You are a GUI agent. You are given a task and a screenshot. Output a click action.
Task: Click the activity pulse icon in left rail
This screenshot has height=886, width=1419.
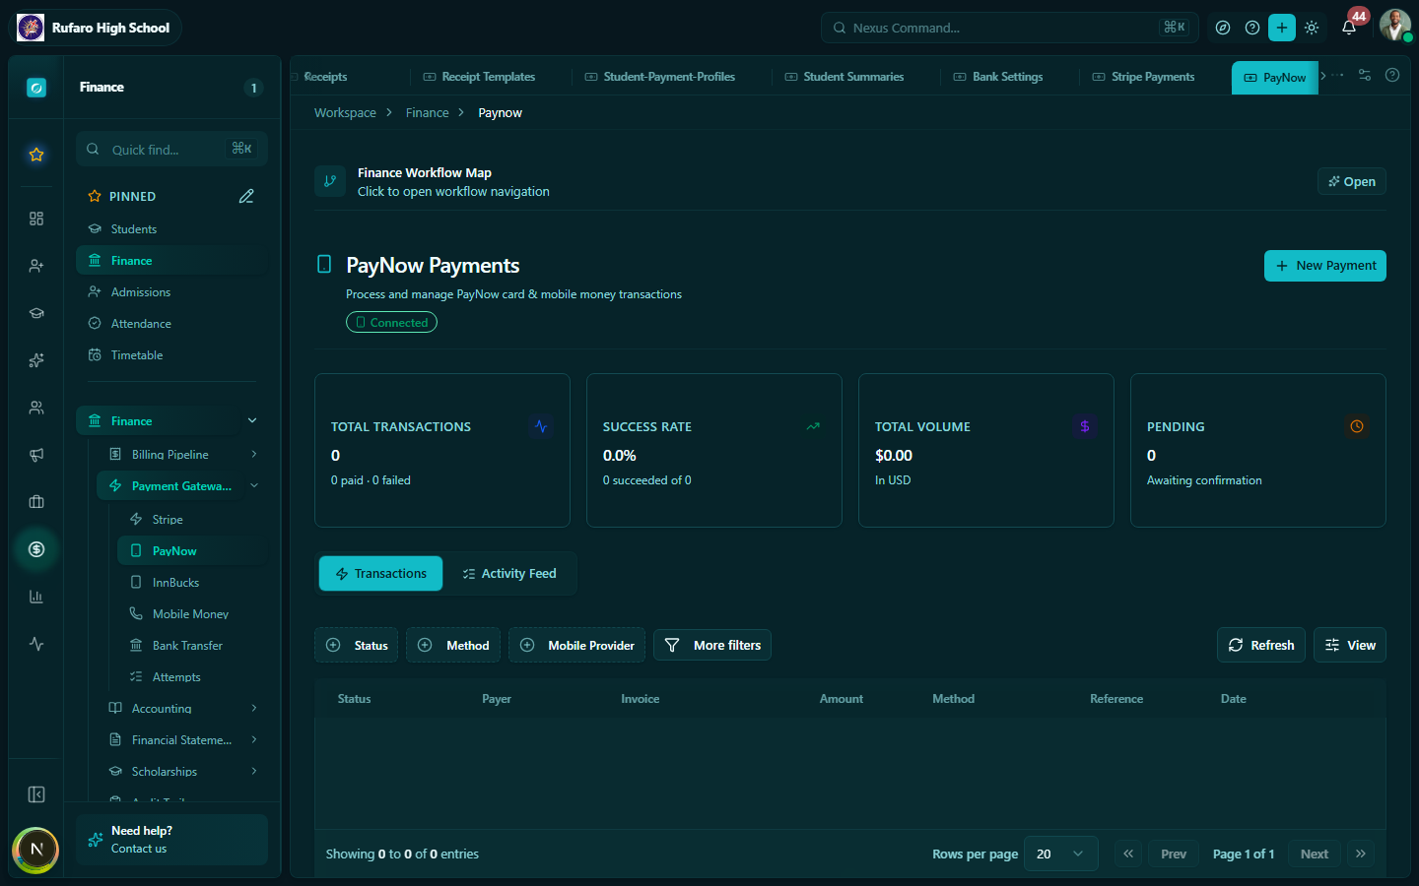click(x=36, y=644)
